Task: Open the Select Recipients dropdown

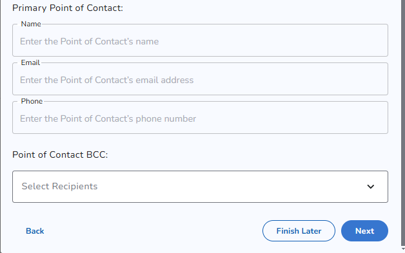Action: (x=200, y=187)
